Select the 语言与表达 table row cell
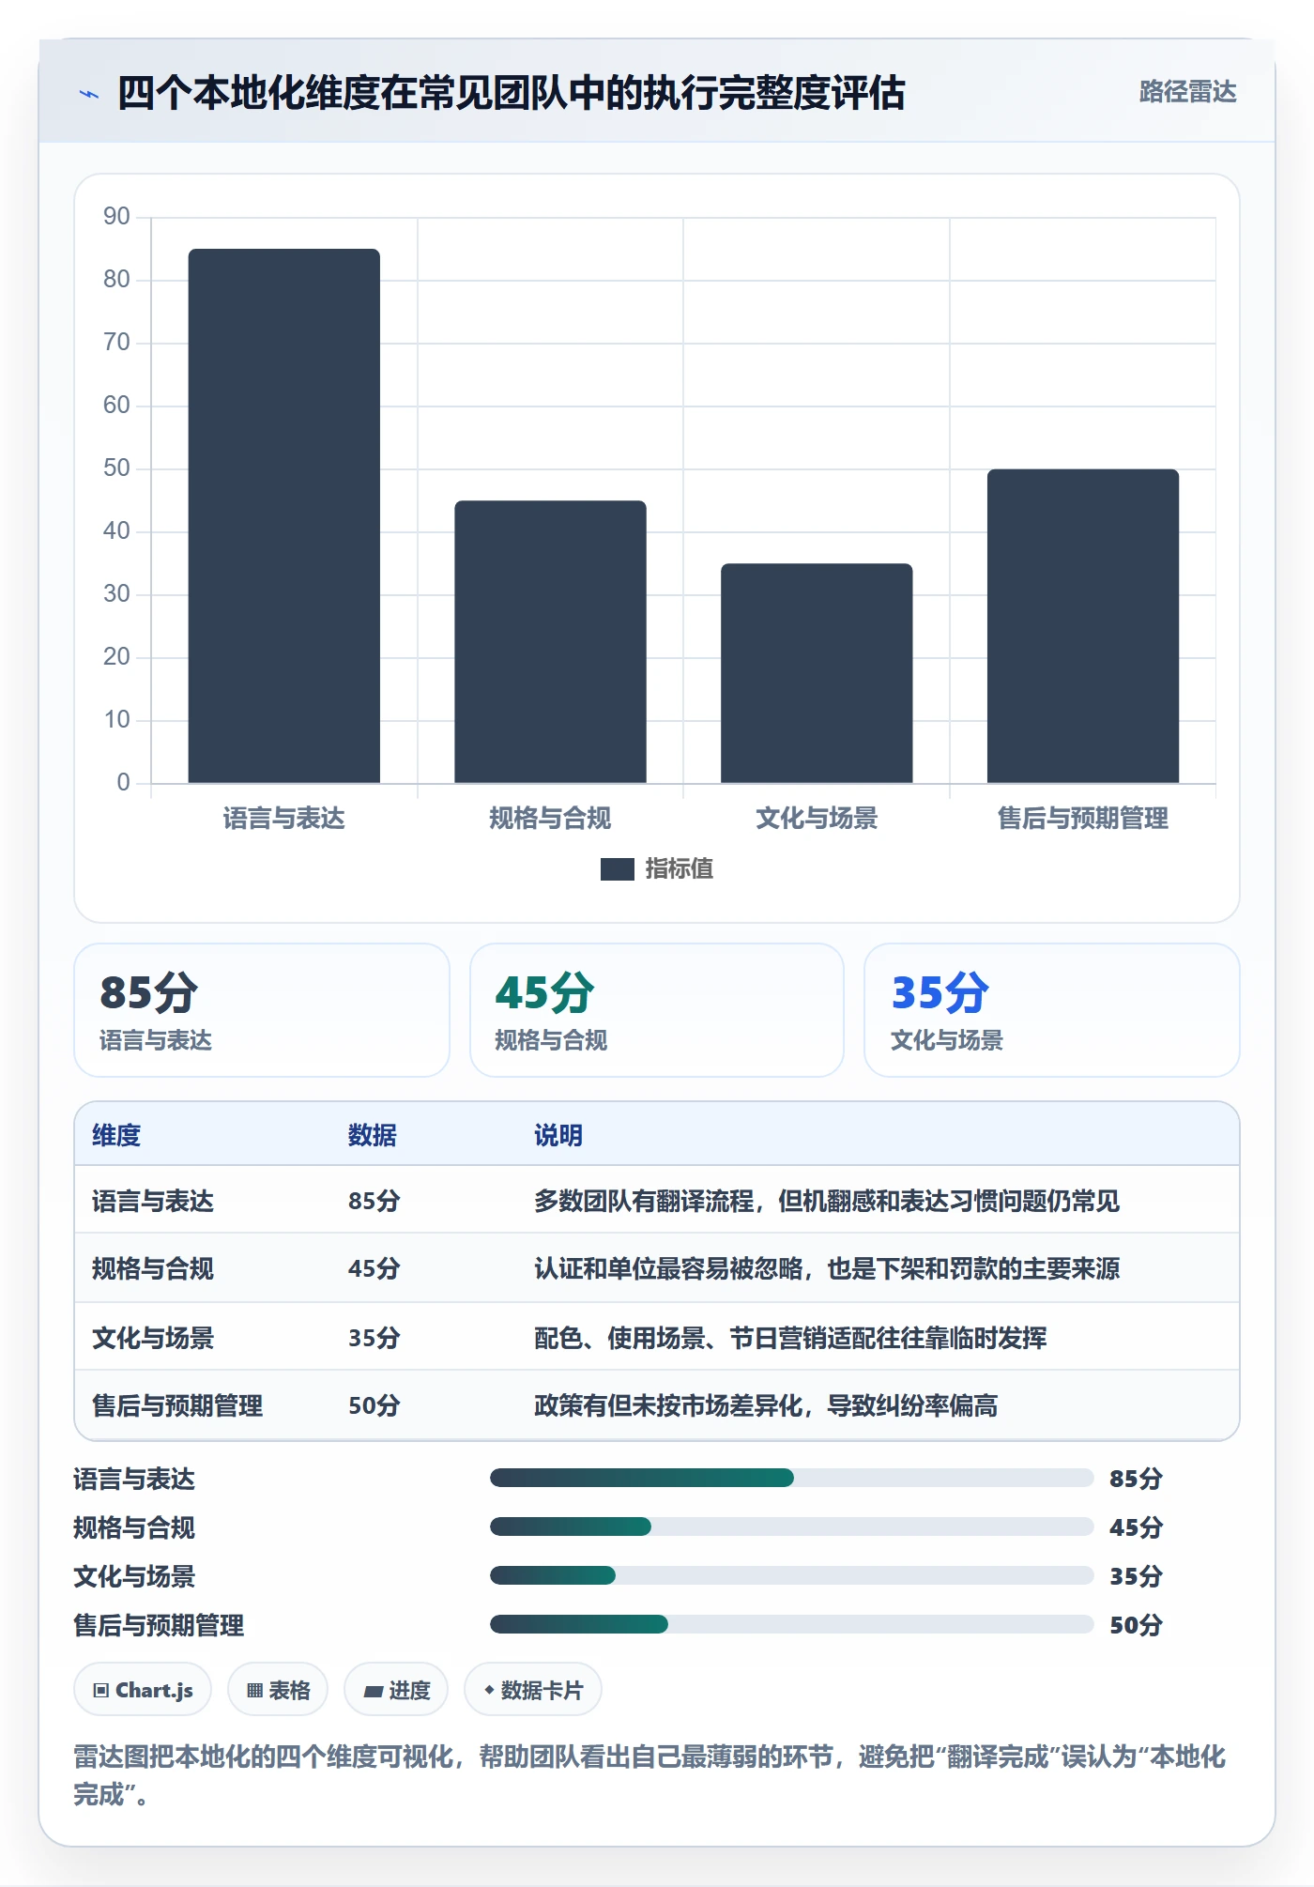The image size is (1314, 1887). (x=153, y=1201)
